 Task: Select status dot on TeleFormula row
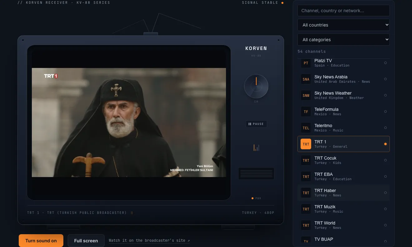click(x=385, y=111)
